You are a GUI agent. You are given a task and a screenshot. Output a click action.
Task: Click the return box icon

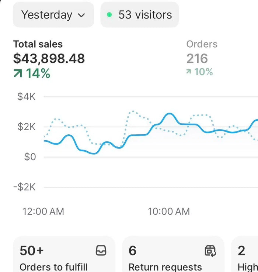210,251
